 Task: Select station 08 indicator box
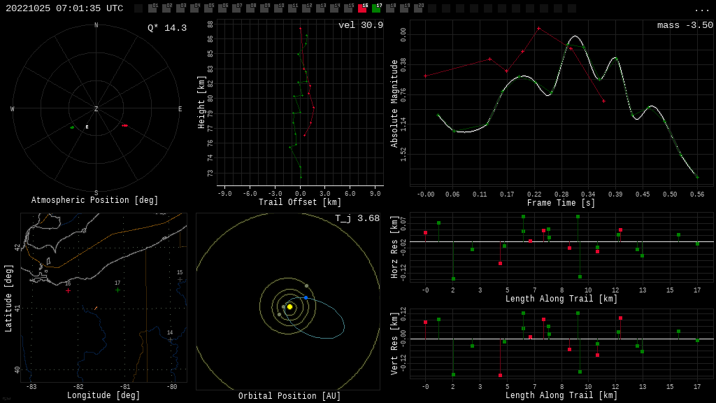point(250,8)
